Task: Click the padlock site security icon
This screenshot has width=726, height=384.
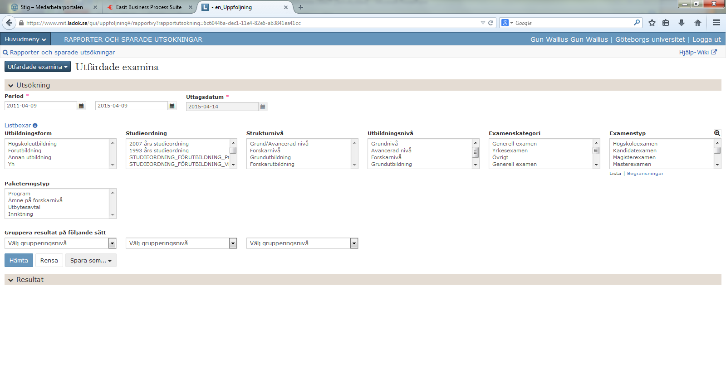Action: coord(21,23)
